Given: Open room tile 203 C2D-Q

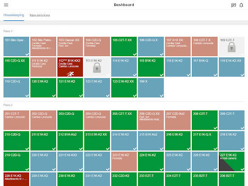Looking at the screenshot, I should 70,120.
